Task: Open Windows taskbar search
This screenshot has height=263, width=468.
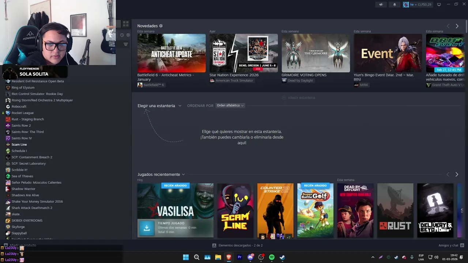Action: pos(197,257)
